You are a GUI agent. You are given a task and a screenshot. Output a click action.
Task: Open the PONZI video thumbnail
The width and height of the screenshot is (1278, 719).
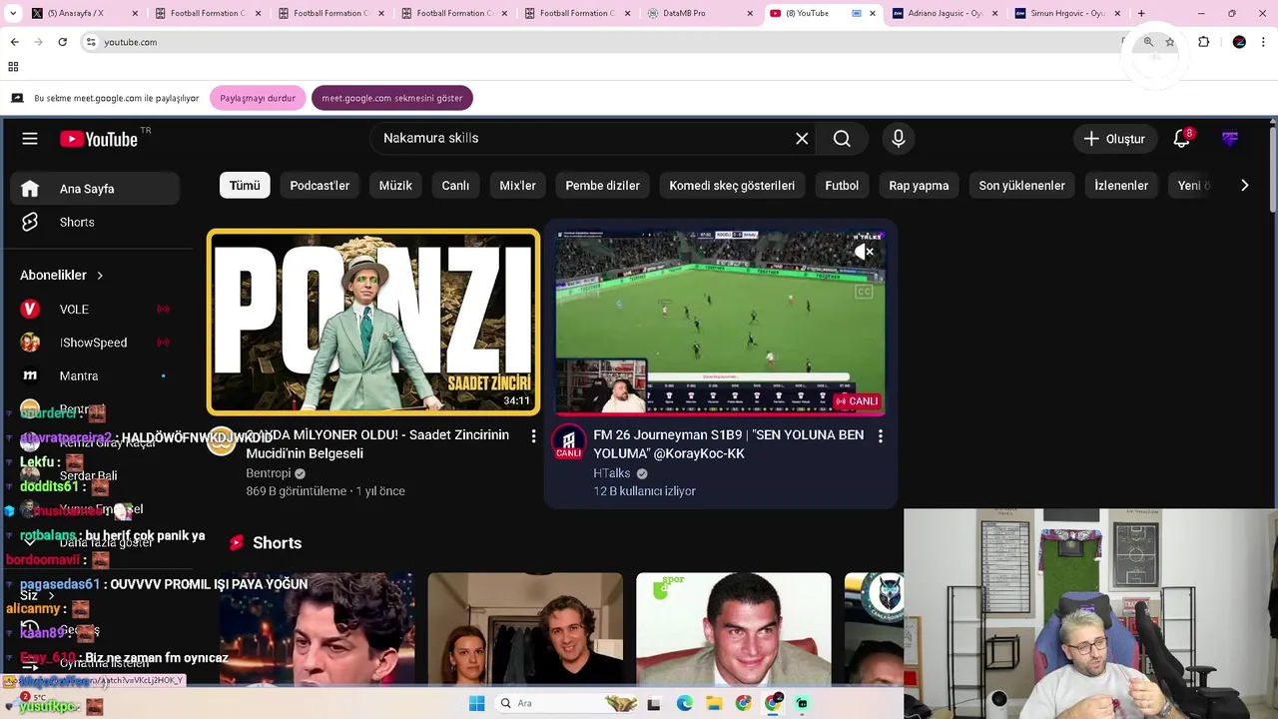[x=373, y=323]
